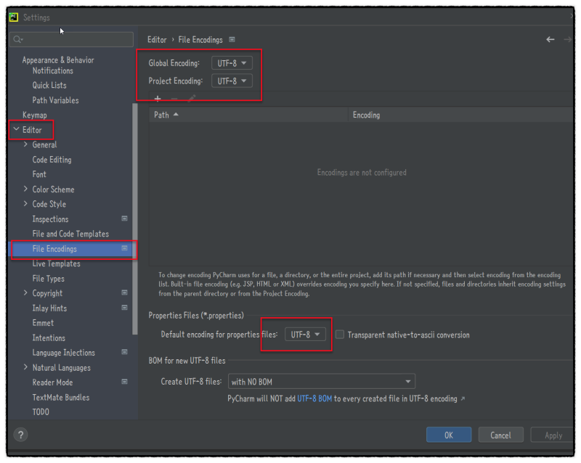This screenshot has height=463, width=581.
Task: Click the Encoding column header
Action: [460, 115]
